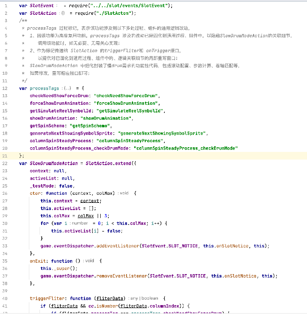Click the {} type hint after SlotAction

[x=63, y=13]
